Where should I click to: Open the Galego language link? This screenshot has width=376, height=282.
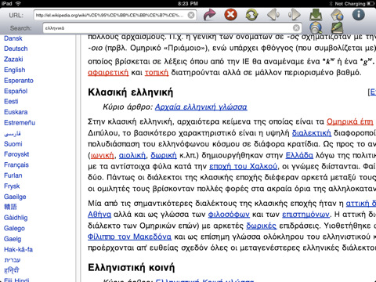(x=14, y=229)
